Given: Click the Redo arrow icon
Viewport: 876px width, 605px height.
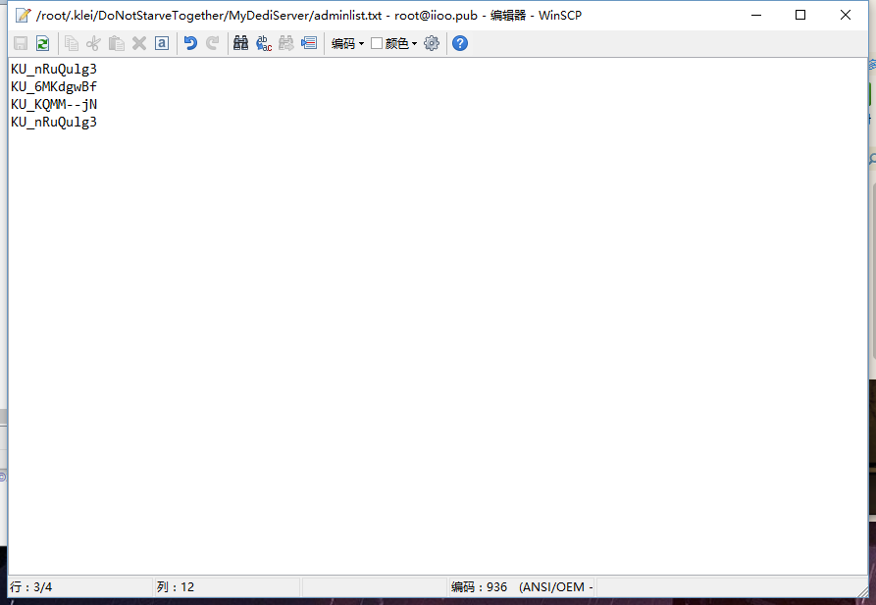Looking at the screenshot, I should point(213,43).
